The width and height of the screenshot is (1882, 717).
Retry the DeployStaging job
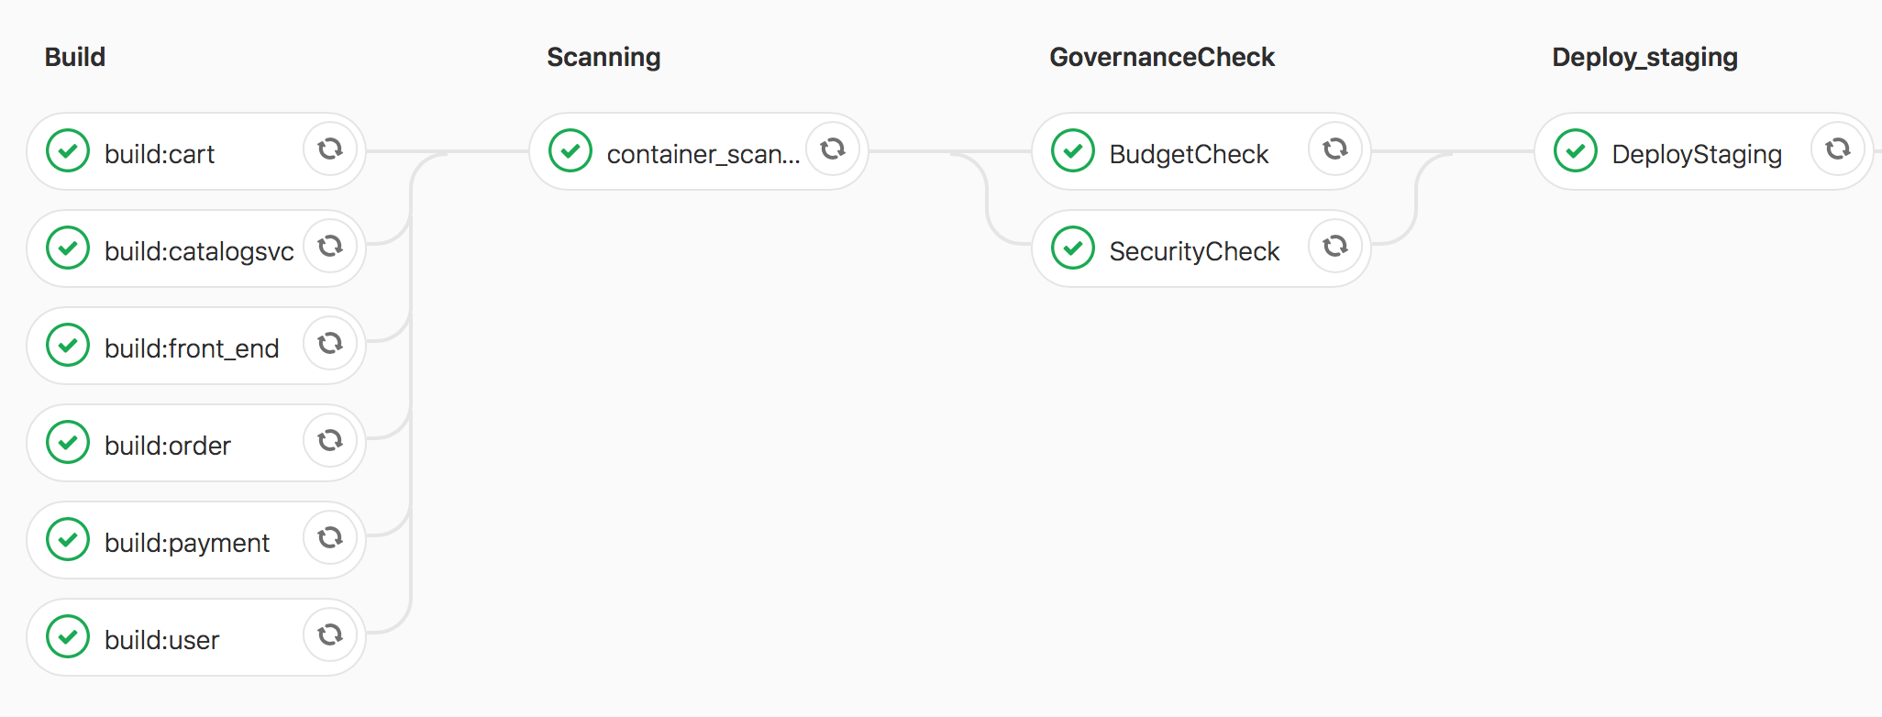tap(1838, 149)
